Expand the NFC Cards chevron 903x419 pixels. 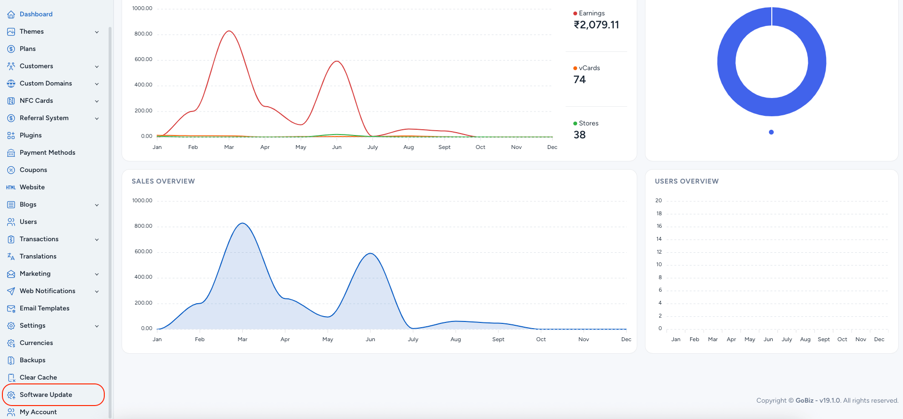(97, 101)
